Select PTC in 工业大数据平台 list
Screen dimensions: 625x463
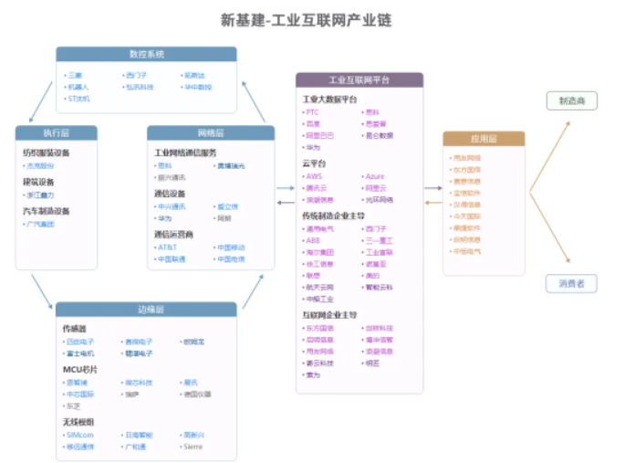313,112
